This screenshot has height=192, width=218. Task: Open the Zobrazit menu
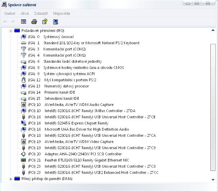tap(41, 13)
